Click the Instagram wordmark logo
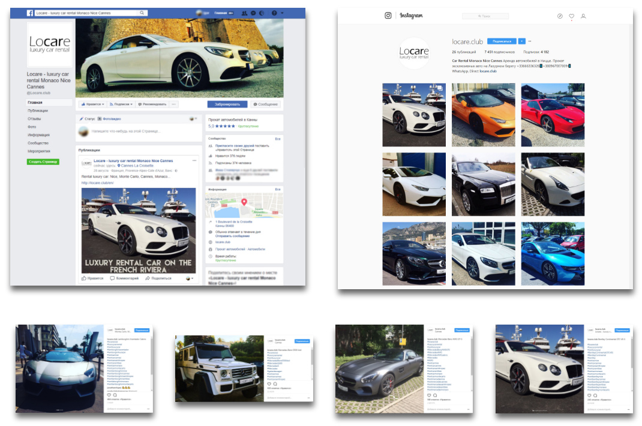Screen dimensions: 642x426 point(411,16)
